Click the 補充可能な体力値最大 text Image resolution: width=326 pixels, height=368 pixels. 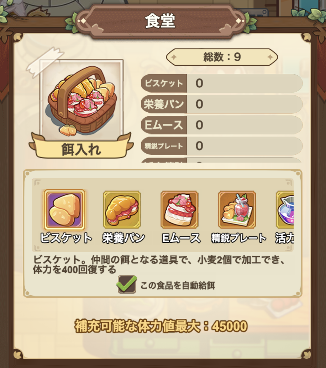[x=138, y=326]
